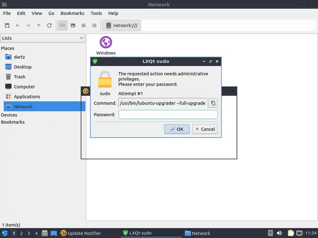
Task: Go back with the left arrow
Action: (18, 25)
